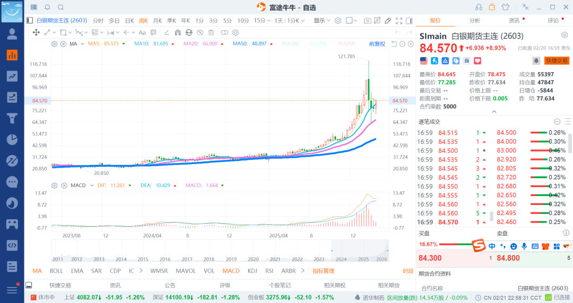Open the pie chart portfolio icon in sidebar
573x303 pixels.
(x=12, y=139)
